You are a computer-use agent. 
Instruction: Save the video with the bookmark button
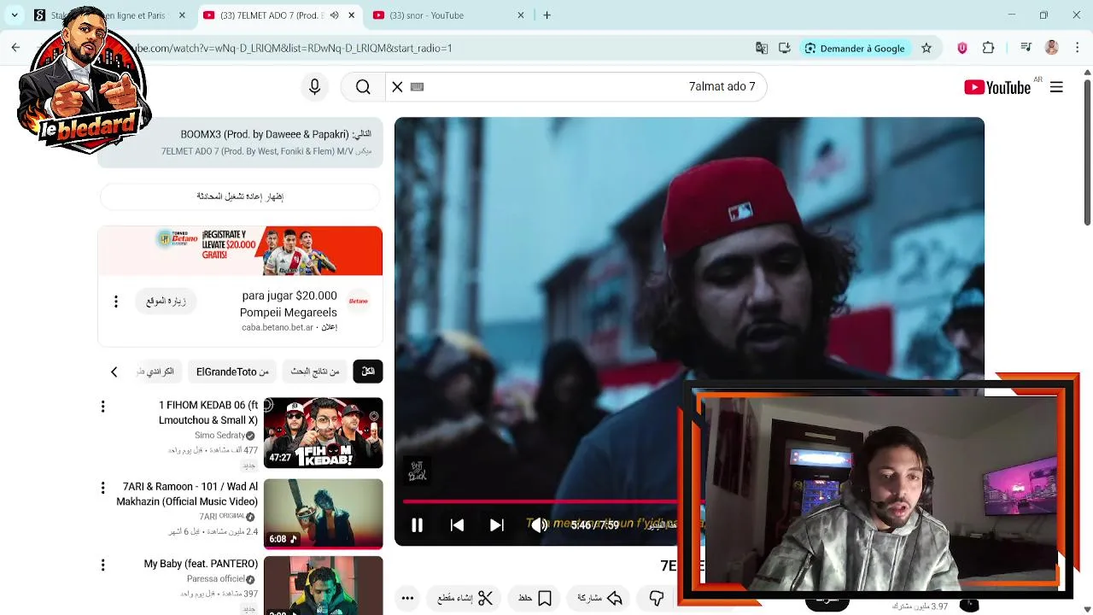pyautogui.click(x=535, y=598)
